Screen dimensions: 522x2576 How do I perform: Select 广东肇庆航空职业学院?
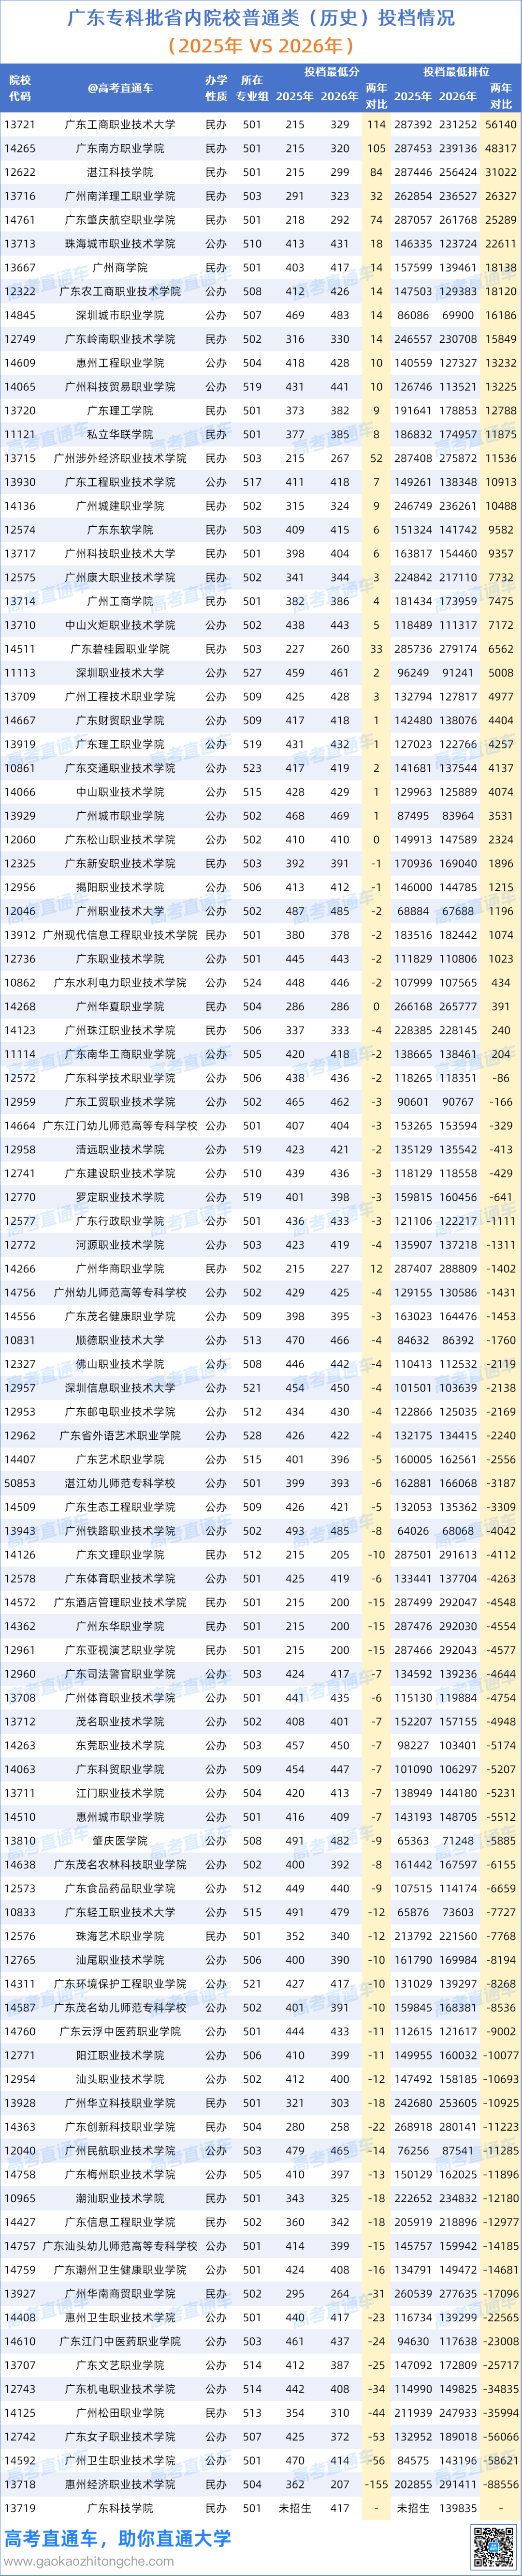(120, 220)
